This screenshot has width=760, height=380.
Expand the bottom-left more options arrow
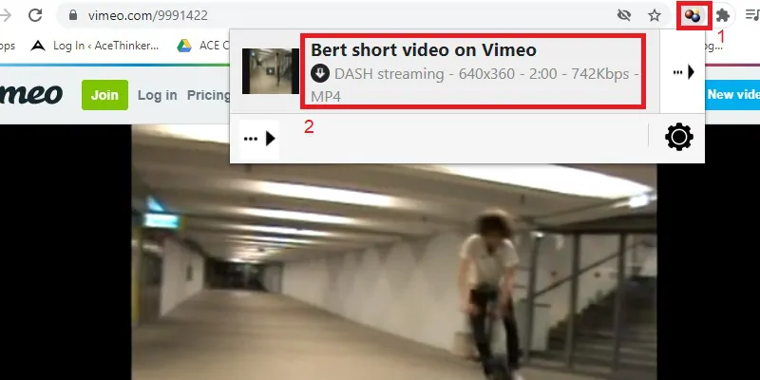(x=259, y=139)
